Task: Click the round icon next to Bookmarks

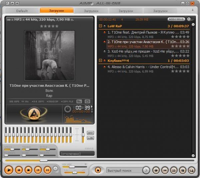Action: pyautogui.click(x=189, y=19)
